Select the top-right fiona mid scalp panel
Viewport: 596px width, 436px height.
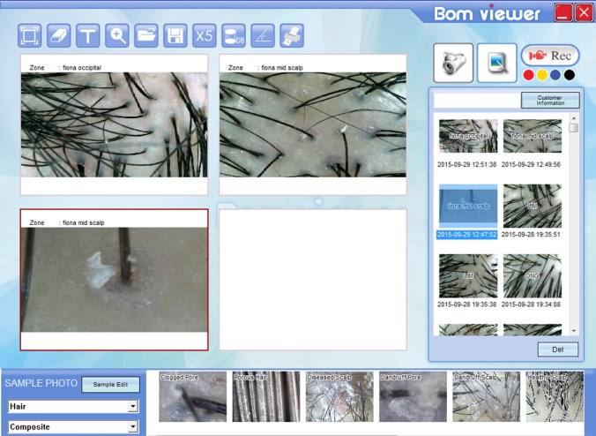313,124
